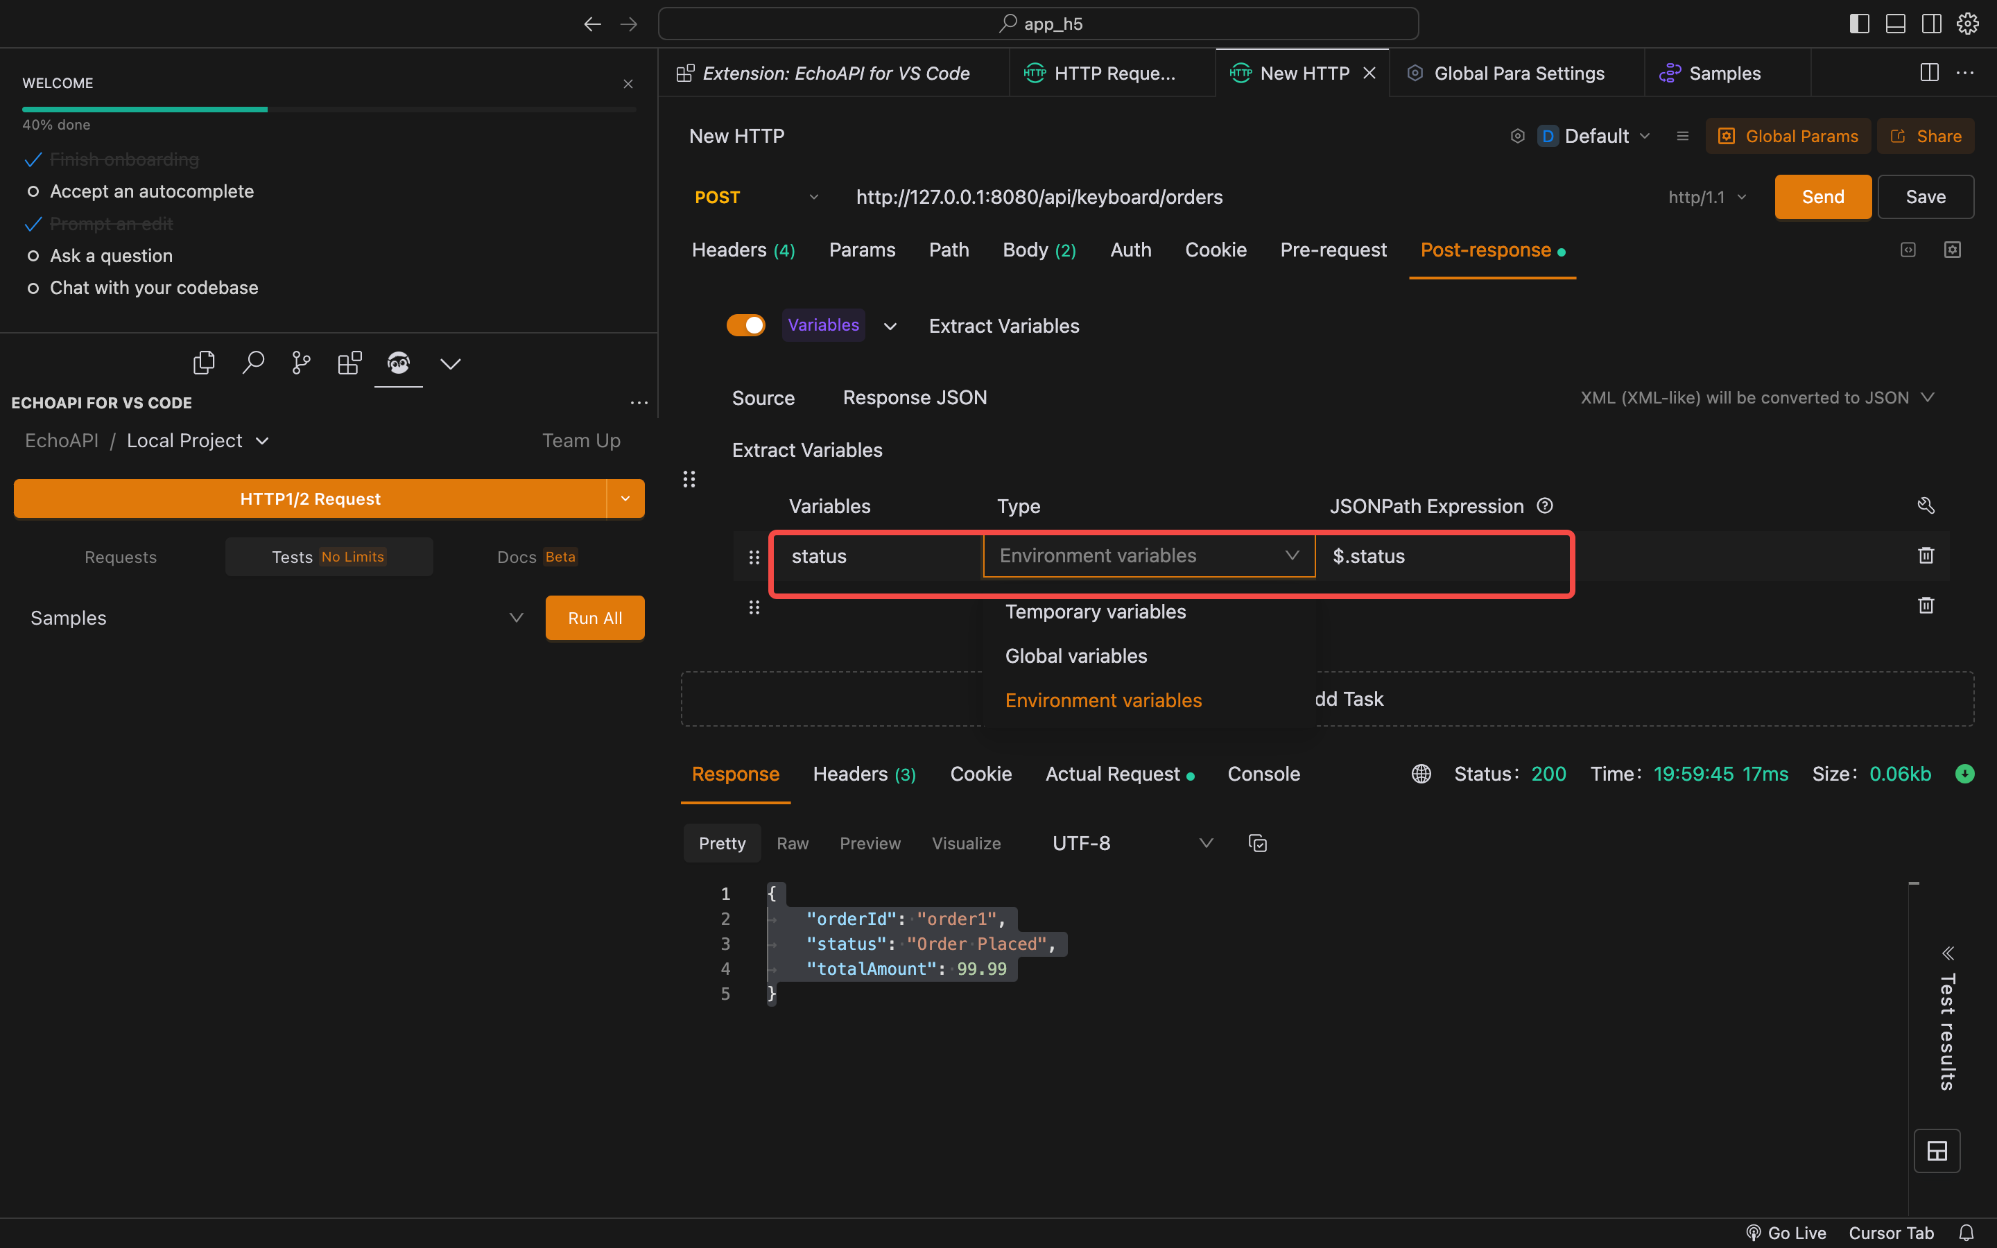Expand the Variables task type chevron
Viewport: 1997px width, 1248px height.
890,326
